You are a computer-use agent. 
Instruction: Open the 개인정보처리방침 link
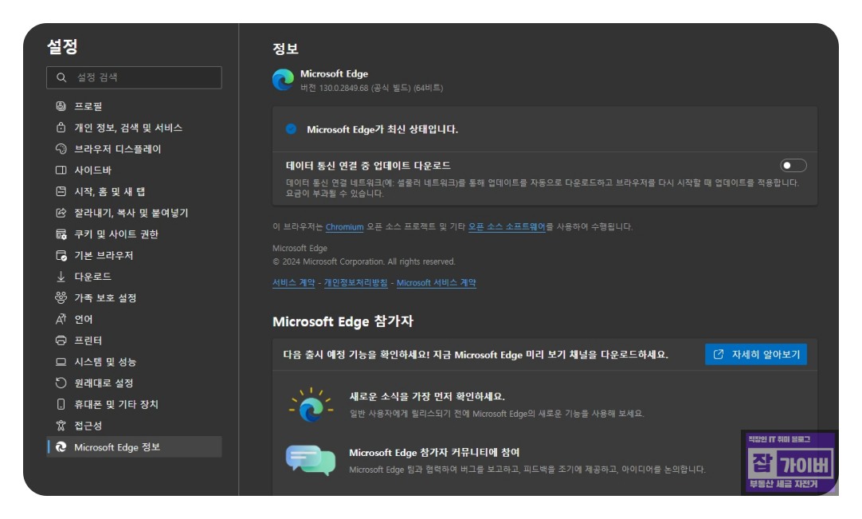pos(355,282)
